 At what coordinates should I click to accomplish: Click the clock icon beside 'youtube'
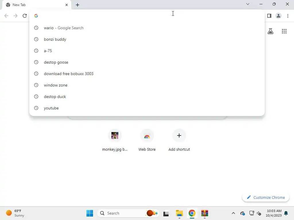tap(36, 108)
